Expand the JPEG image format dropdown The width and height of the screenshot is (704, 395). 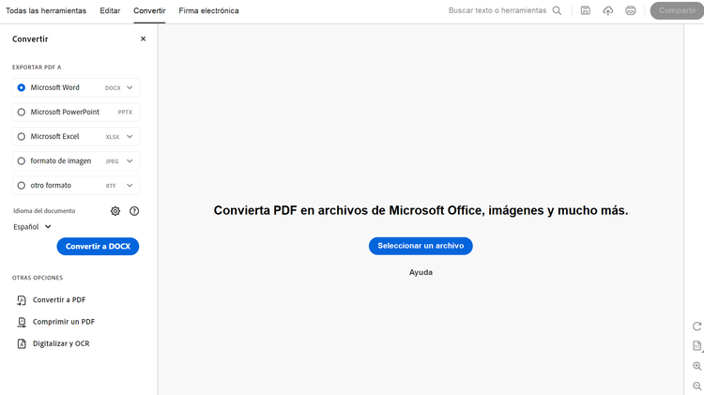click(x=130, y=160)
